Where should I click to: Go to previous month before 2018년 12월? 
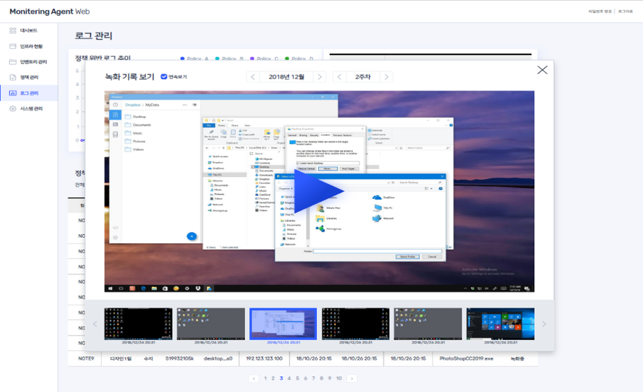253,77
